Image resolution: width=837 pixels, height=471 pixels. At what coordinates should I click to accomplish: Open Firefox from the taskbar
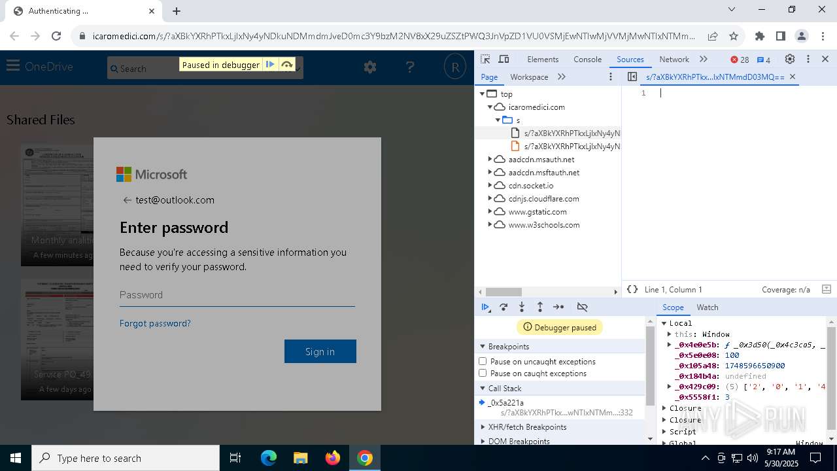coord(333,458)
